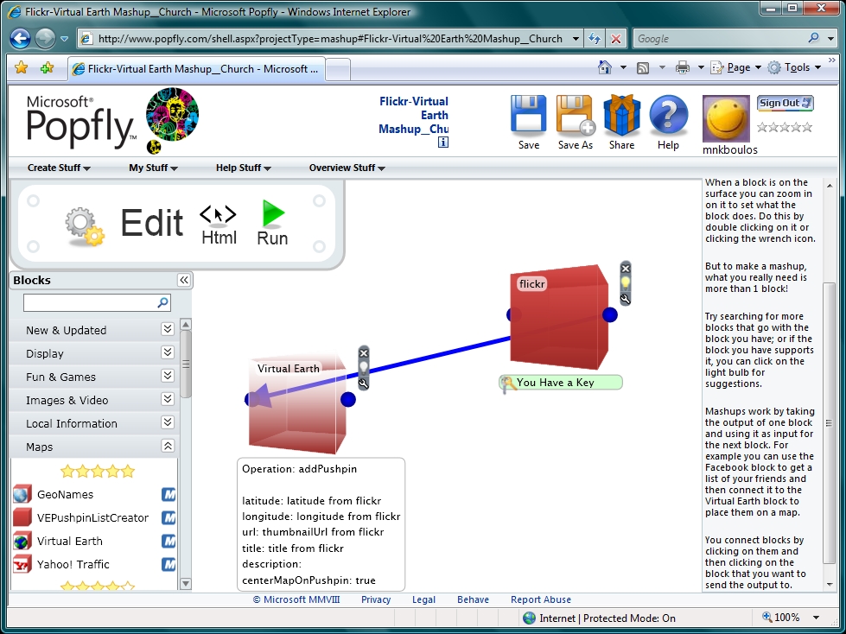Click the Blocks list scrollbar down arrow

(x=185, y=583)
